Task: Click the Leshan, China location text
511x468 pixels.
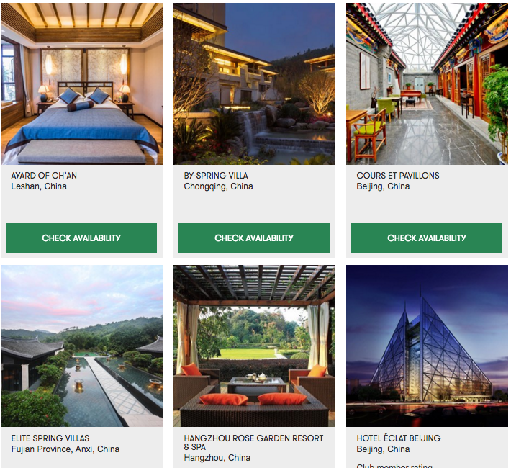Action: click(x=39, y=186)
